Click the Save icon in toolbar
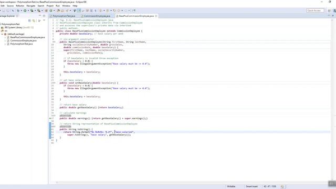This screenshot has width=336, height=189. 4,10
